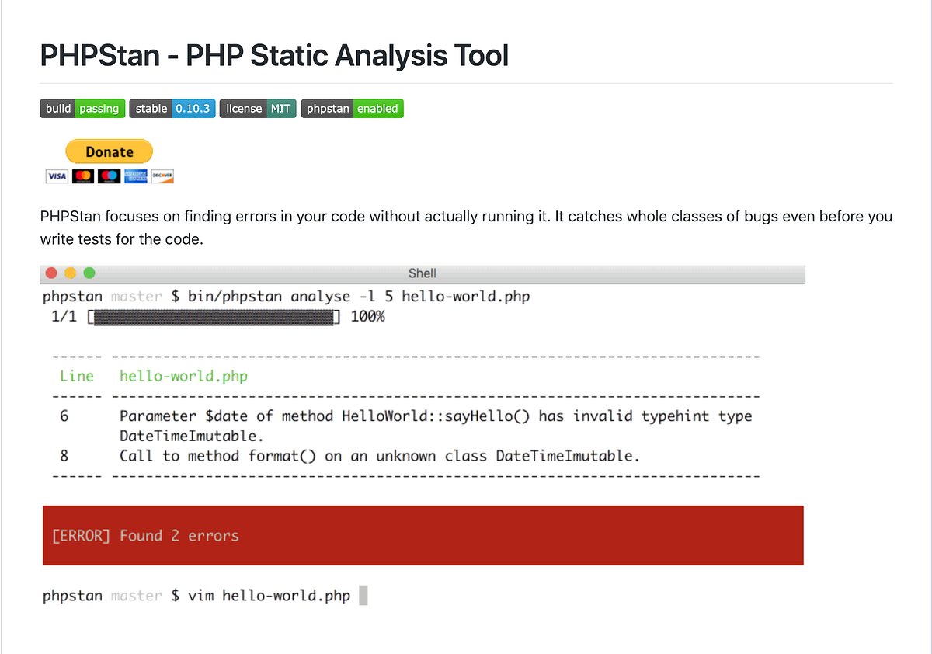Click the green traffic light in the Shell window
The width and height of the screenshot is (932, 654).
[x=89, y=273]
